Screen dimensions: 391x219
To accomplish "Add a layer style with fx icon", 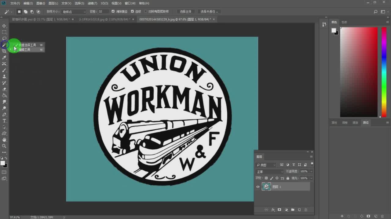I will click(273, 210).
